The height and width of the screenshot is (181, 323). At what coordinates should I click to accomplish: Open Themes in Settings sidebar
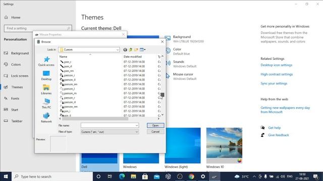click(x=14, y=87)
